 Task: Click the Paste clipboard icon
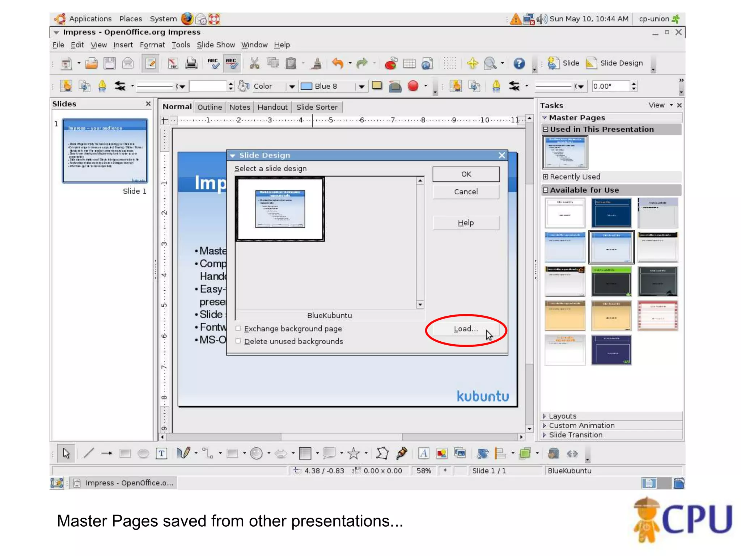point(291,63)
